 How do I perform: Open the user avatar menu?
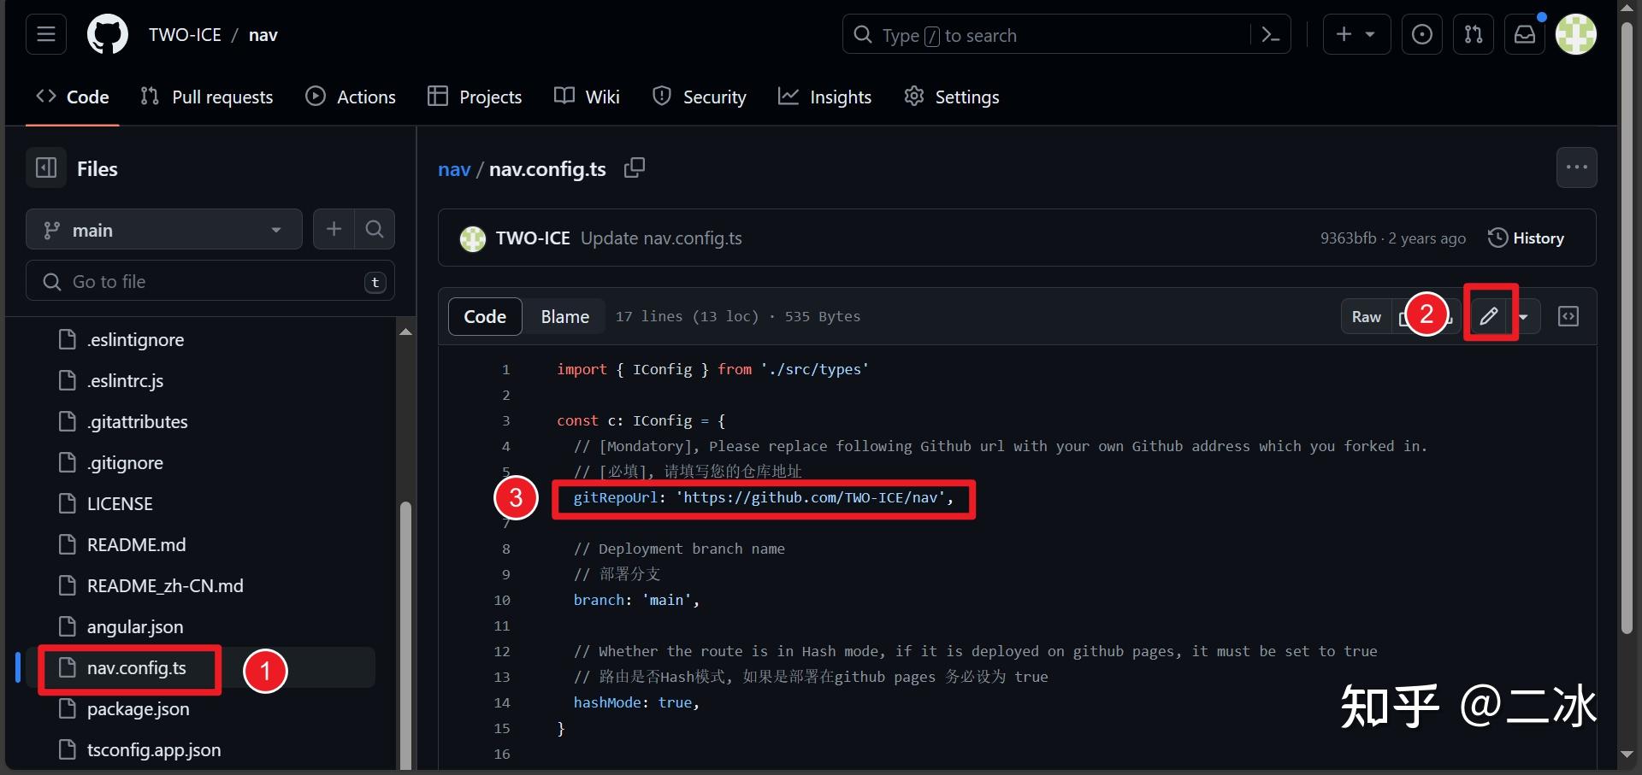click(1576, 34)
